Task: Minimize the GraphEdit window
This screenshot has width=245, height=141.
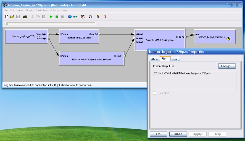Action: 229,5
